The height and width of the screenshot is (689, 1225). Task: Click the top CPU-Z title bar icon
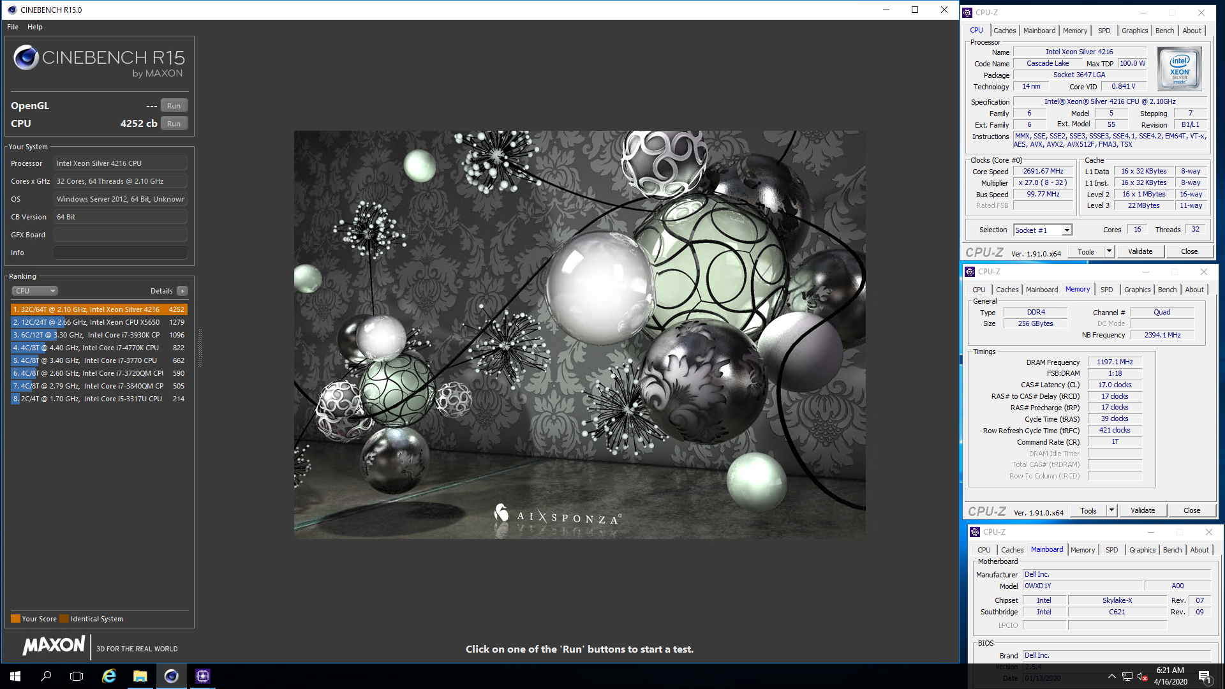pyautogui.click(x=967, y=12)
